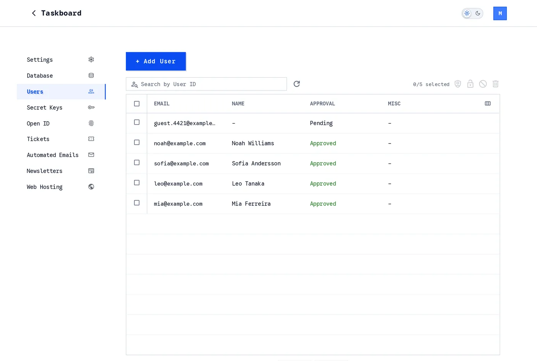Click the APPROVAL column header
The image size is (537, 361).
pos(323,104)
